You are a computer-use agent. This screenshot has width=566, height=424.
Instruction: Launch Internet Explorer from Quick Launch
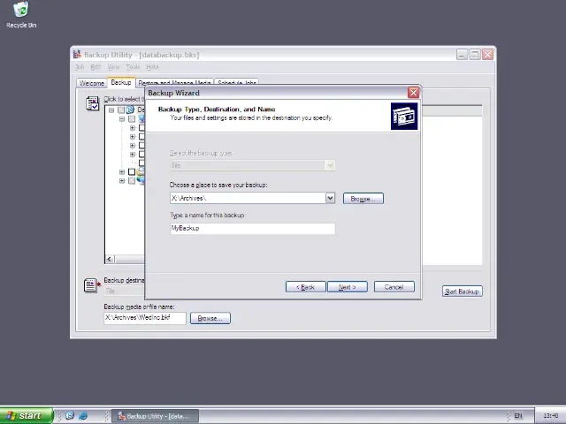coord(83,415)
